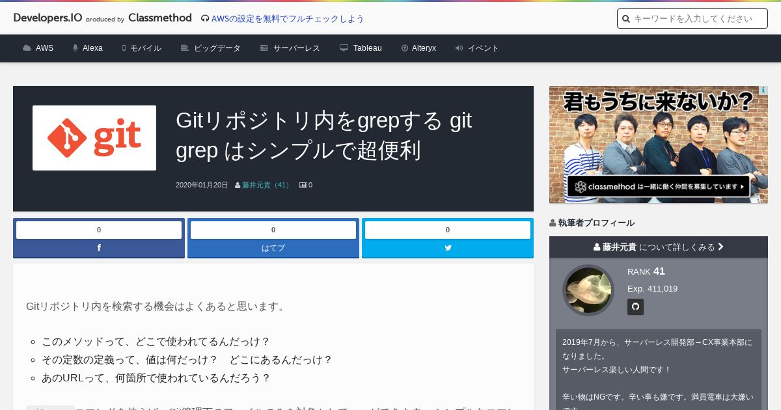
Task: Click the author's jellyfish avatar
Action: pos(588,290)
